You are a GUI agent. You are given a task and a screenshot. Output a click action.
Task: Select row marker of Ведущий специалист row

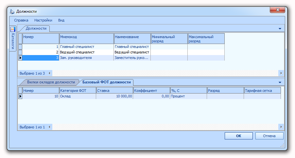(20, 52)
